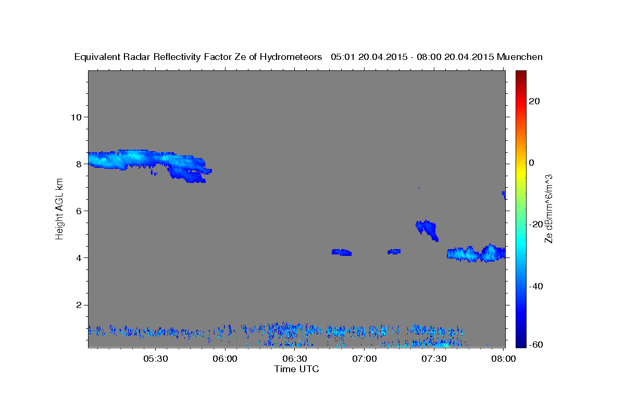
Task: Click the small cloud echo at 4 km before 07:00
Action: point(342,252)
